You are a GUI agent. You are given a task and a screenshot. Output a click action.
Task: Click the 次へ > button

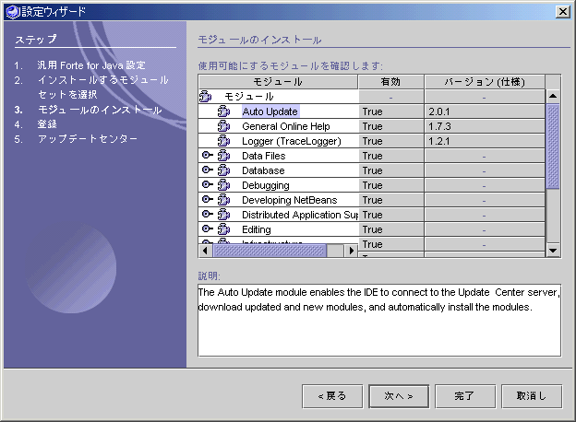398,396
